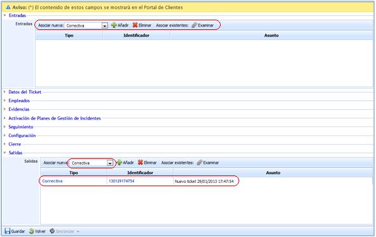
Task: Click the green Añadir icon in Salidas
Action: tap(119, 162)
